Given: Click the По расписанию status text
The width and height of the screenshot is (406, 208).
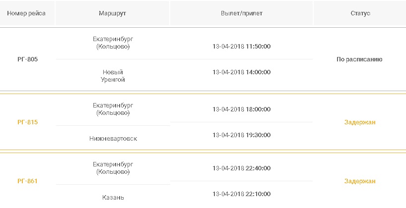Looking at the screenshot, I should pyautogui.click(x=359, y=59).
